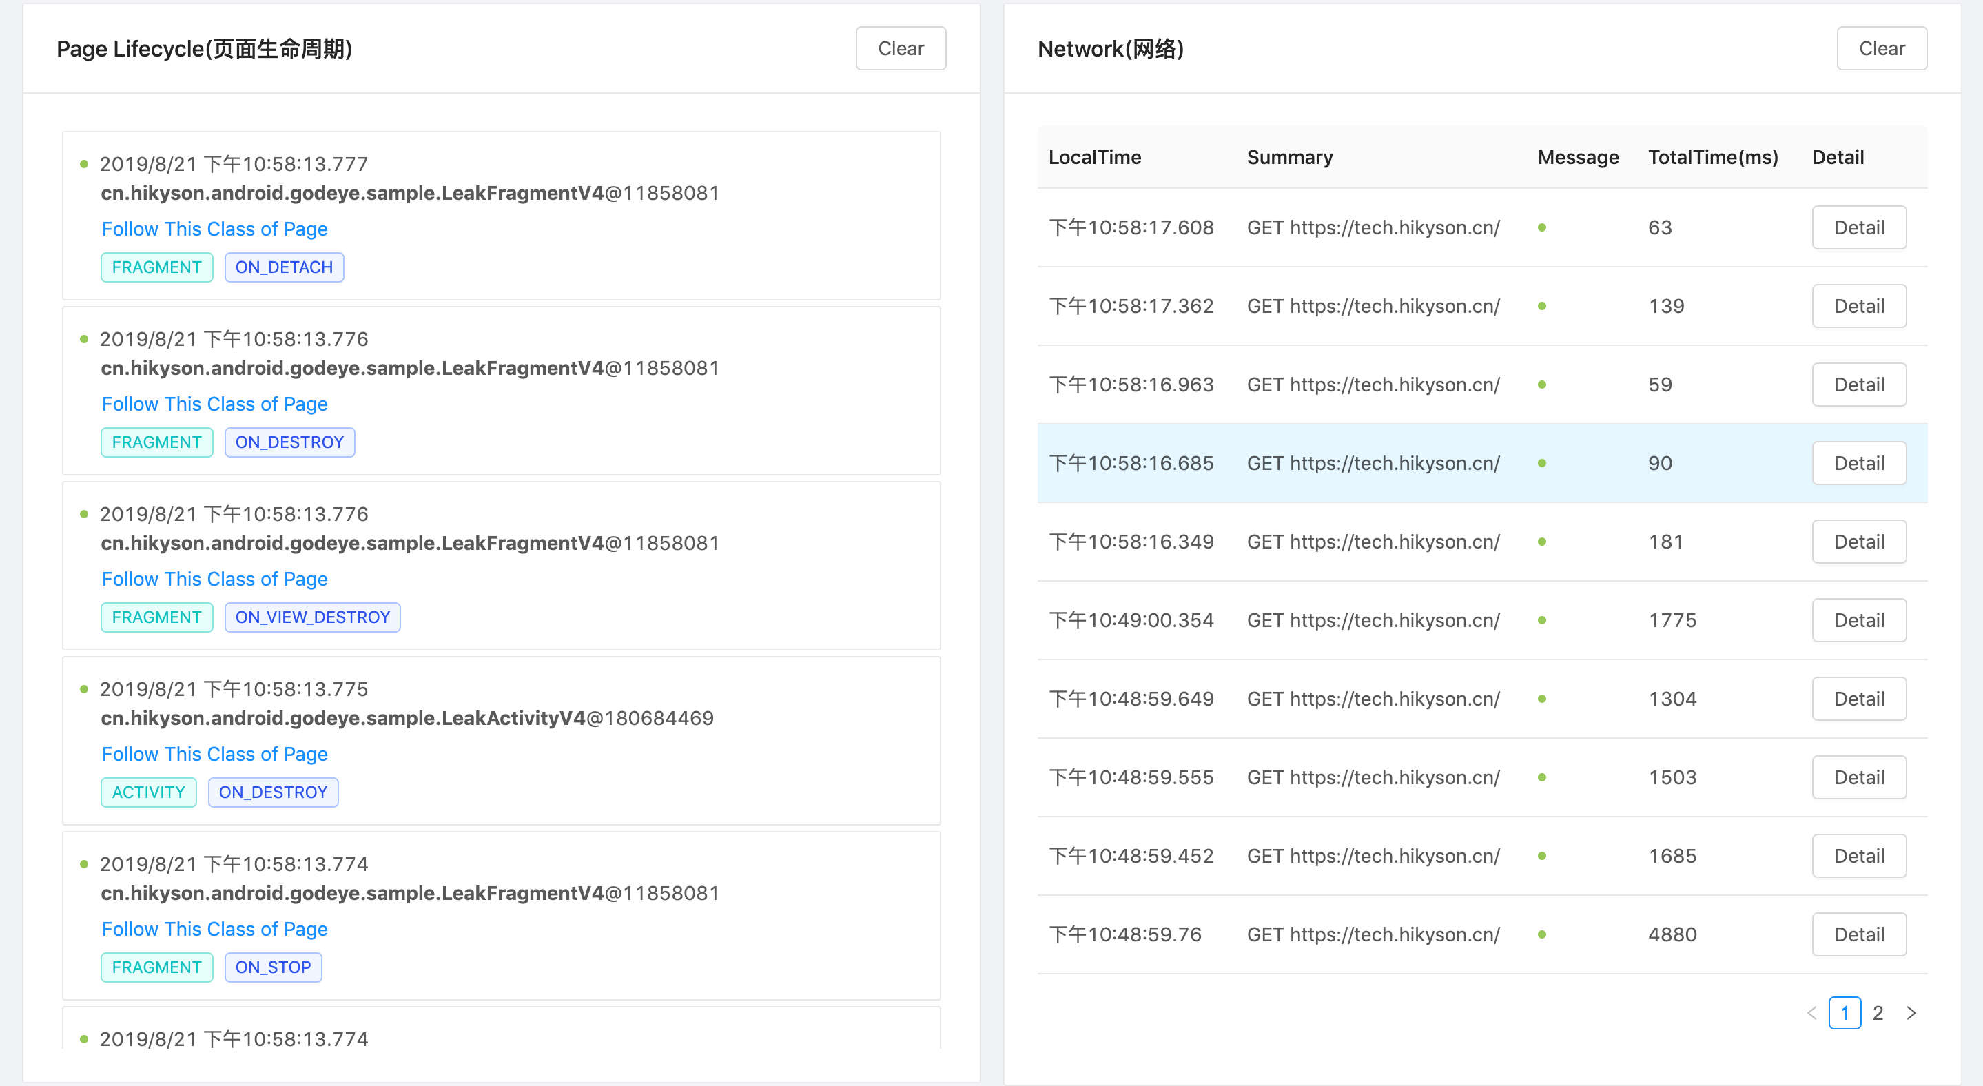Open Detail for GET request at 10:58:17.608

tap(1859, 227)
